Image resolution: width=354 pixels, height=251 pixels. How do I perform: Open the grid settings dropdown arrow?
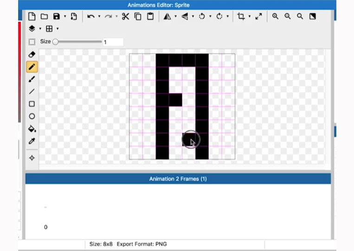pyautogui.click(x=58, y=29)
